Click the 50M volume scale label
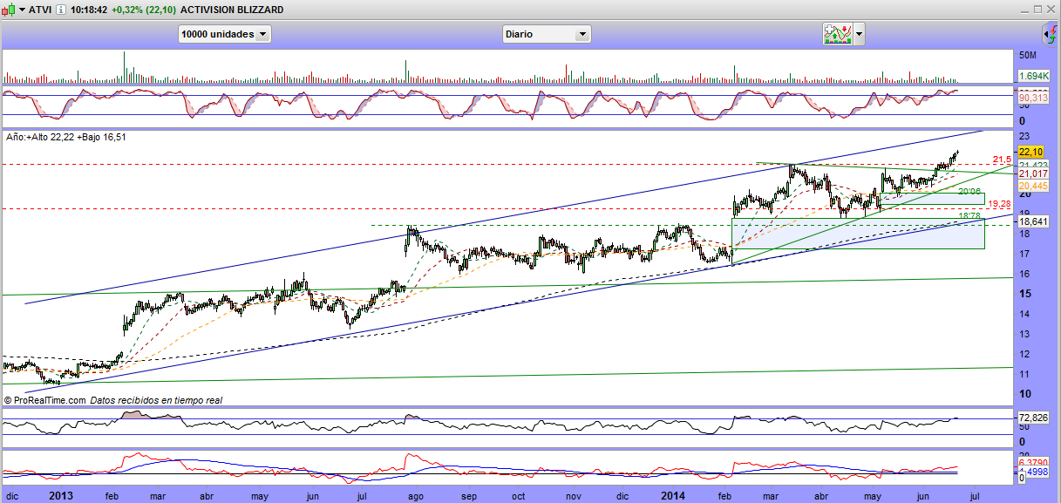1061x503 pixels. coord(1029,55)
